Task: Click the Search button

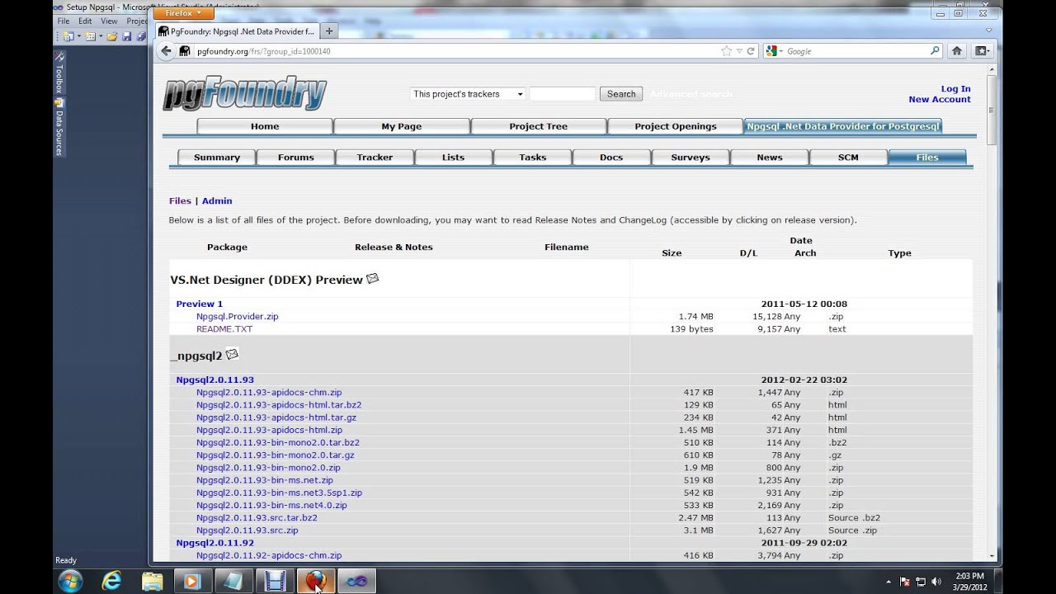Action: [x=621, y=94]
